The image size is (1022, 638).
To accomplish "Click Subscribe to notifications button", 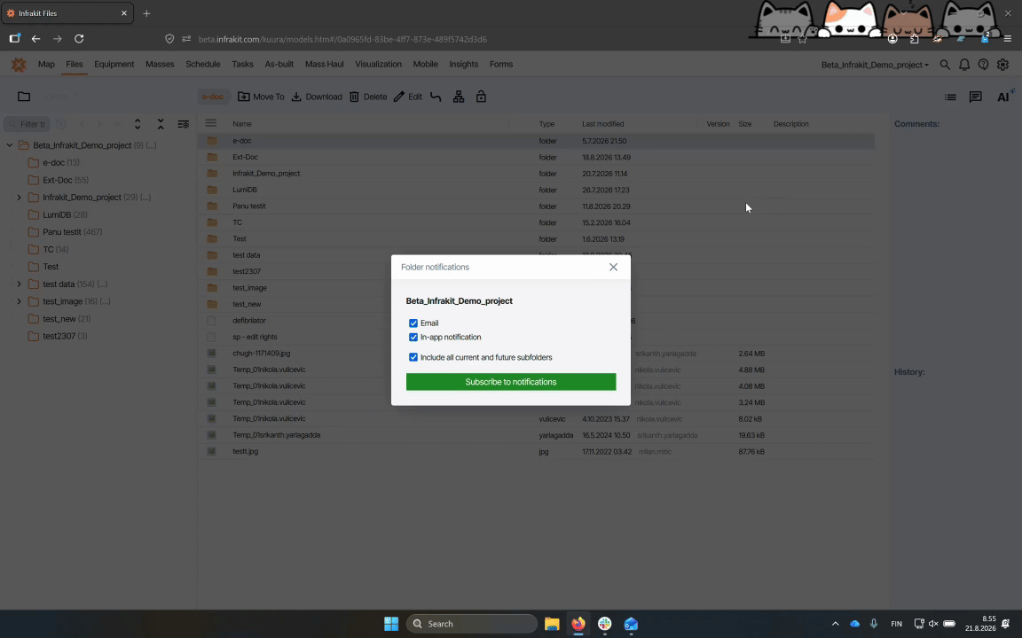I will click(x=510, y=382).
